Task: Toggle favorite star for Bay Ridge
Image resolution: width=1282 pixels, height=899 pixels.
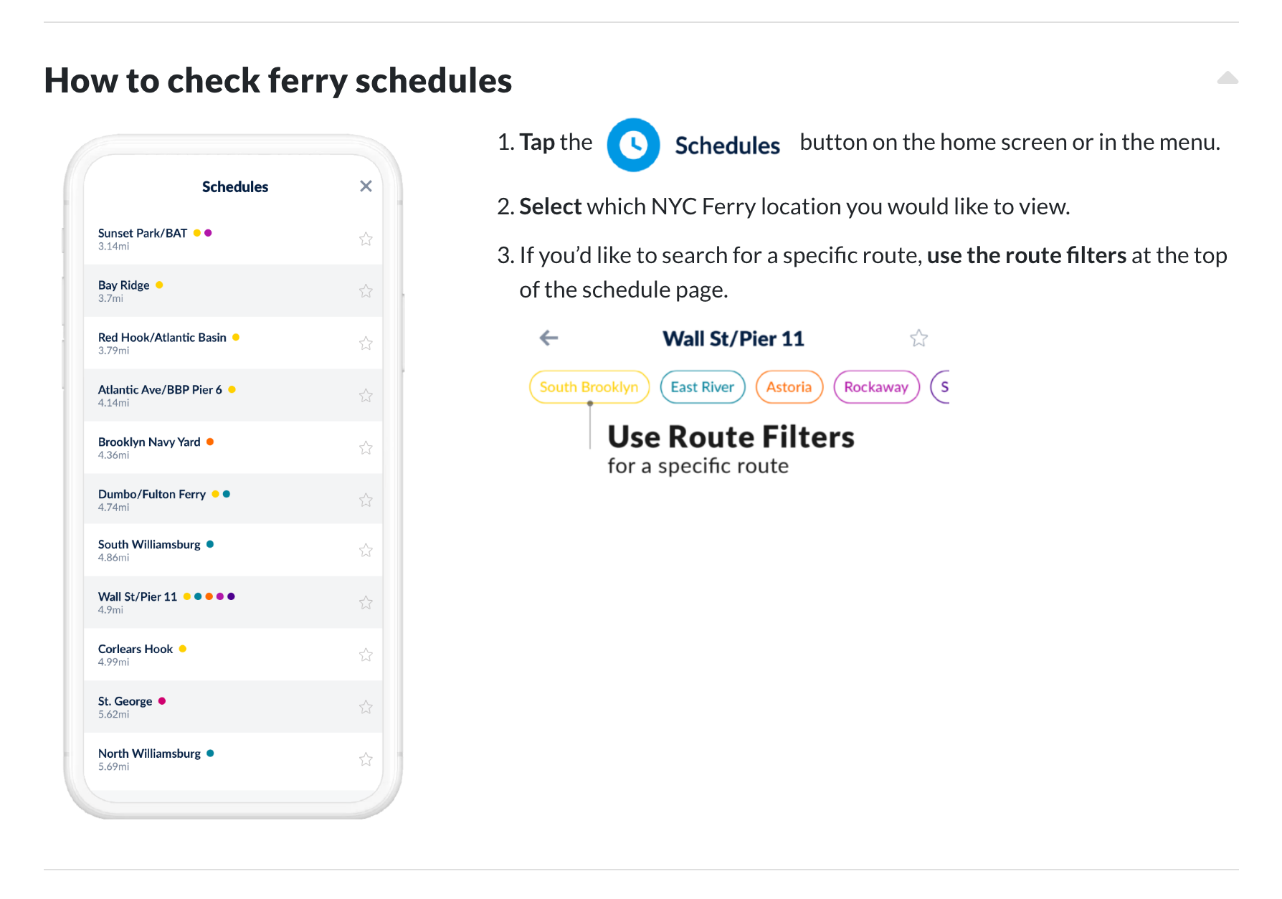Action: pos(366,290)
